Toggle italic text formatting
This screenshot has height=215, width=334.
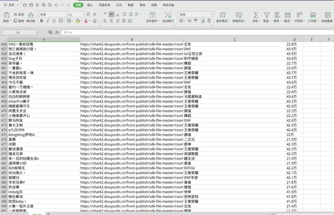(48, 21)
